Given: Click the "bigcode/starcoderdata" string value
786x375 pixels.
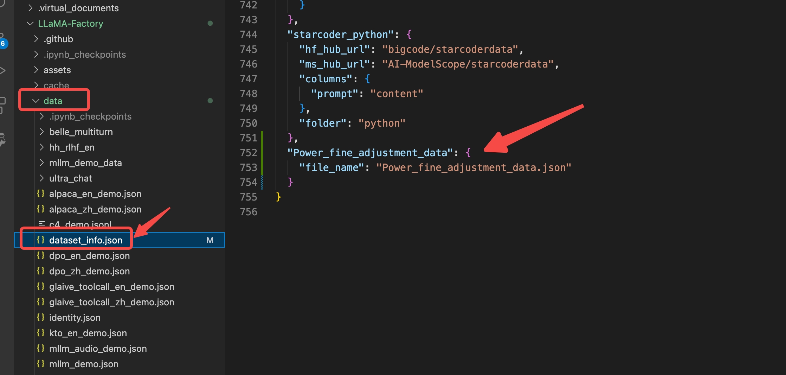Looking at the screenshot, I should [x=450, y=49].
